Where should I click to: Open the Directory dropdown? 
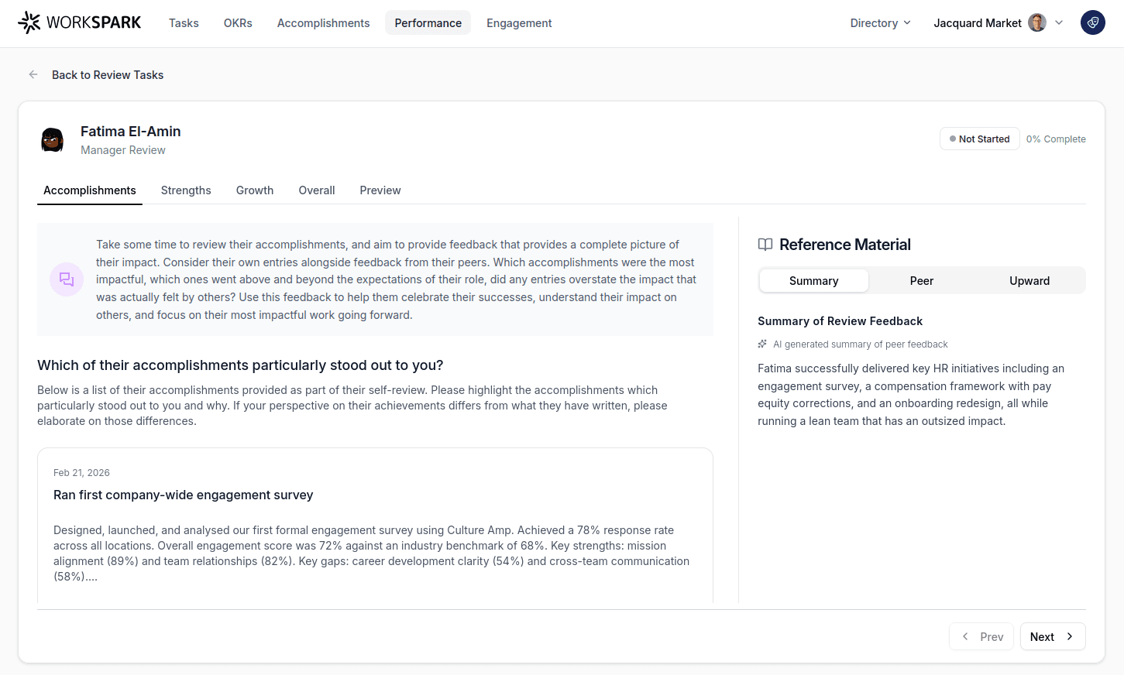(879, 22)
